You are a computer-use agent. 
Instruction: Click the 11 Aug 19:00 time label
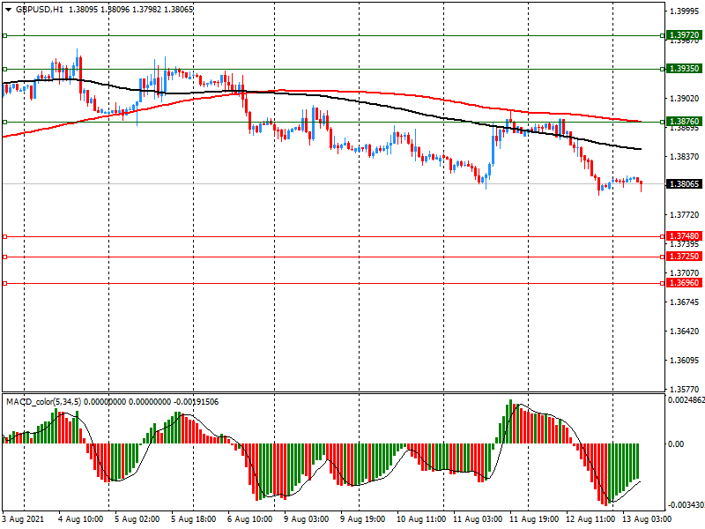(x=534, y=519)
